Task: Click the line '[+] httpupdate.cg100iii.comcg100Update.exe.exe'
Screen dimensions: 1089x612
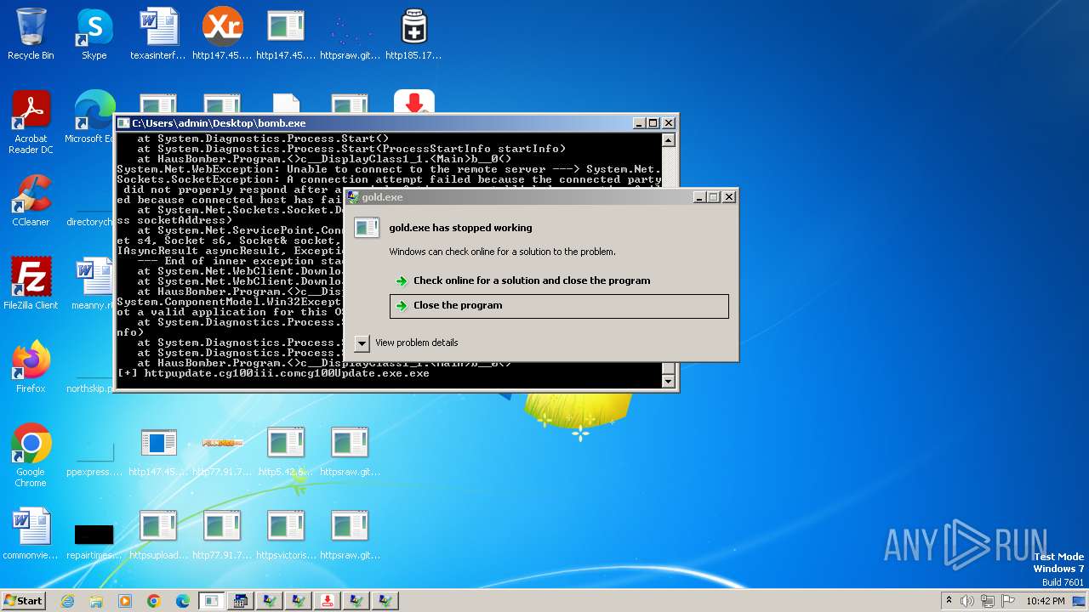Action: coord(273,373)
